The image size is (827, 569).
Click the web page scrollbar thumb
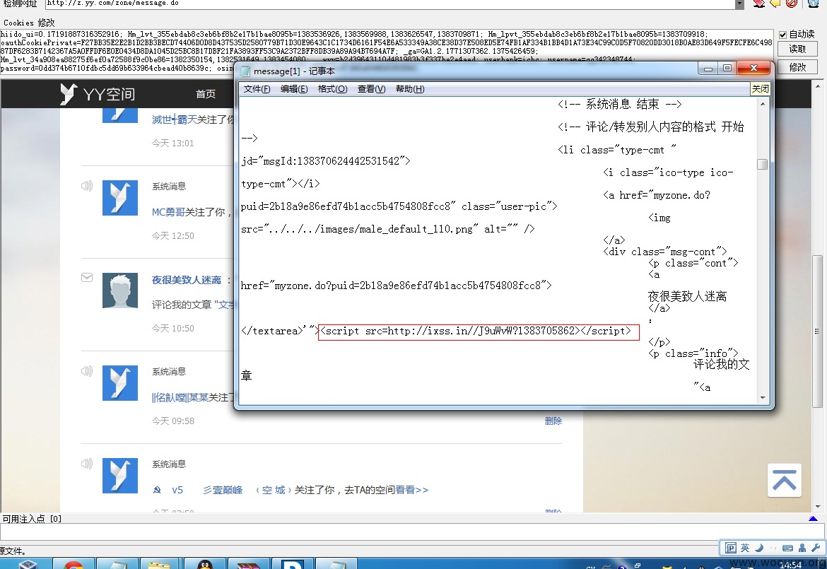pos(818,332)
